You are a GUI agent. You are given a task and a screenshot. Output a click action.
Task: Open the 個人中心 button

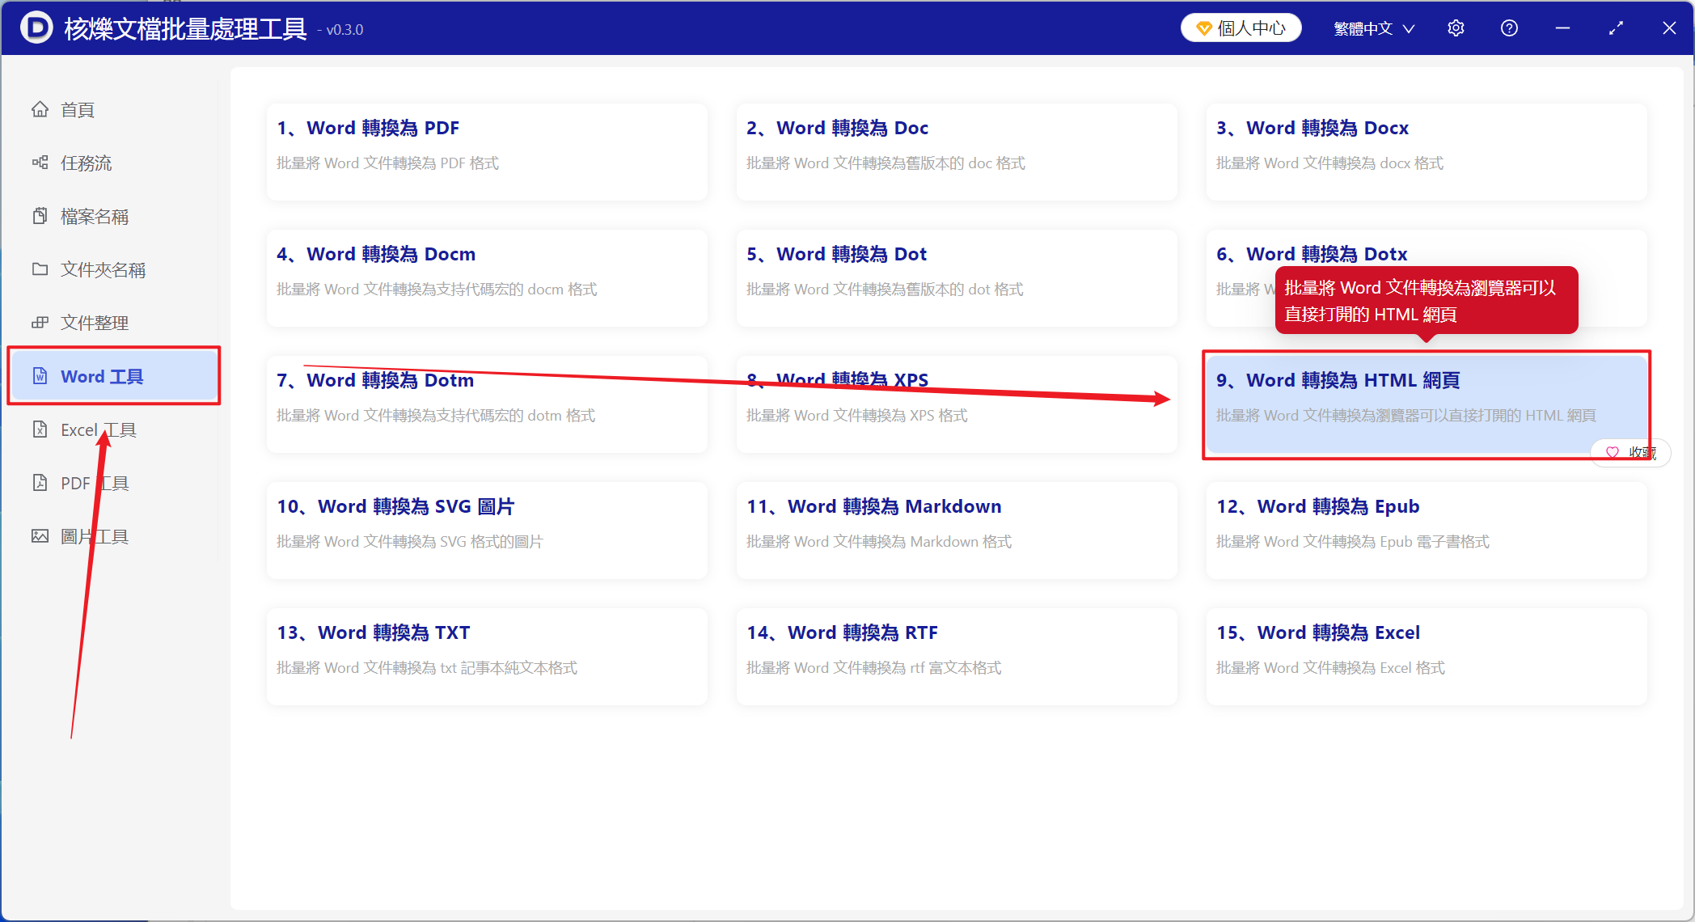[1241, 28]
